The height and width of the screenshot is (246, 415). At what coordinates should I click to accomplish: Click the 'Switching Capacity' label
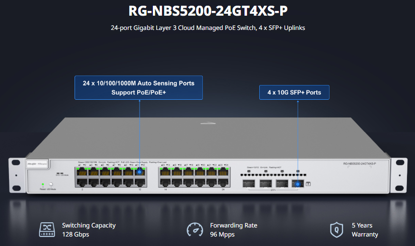click(x=89, y=226)
